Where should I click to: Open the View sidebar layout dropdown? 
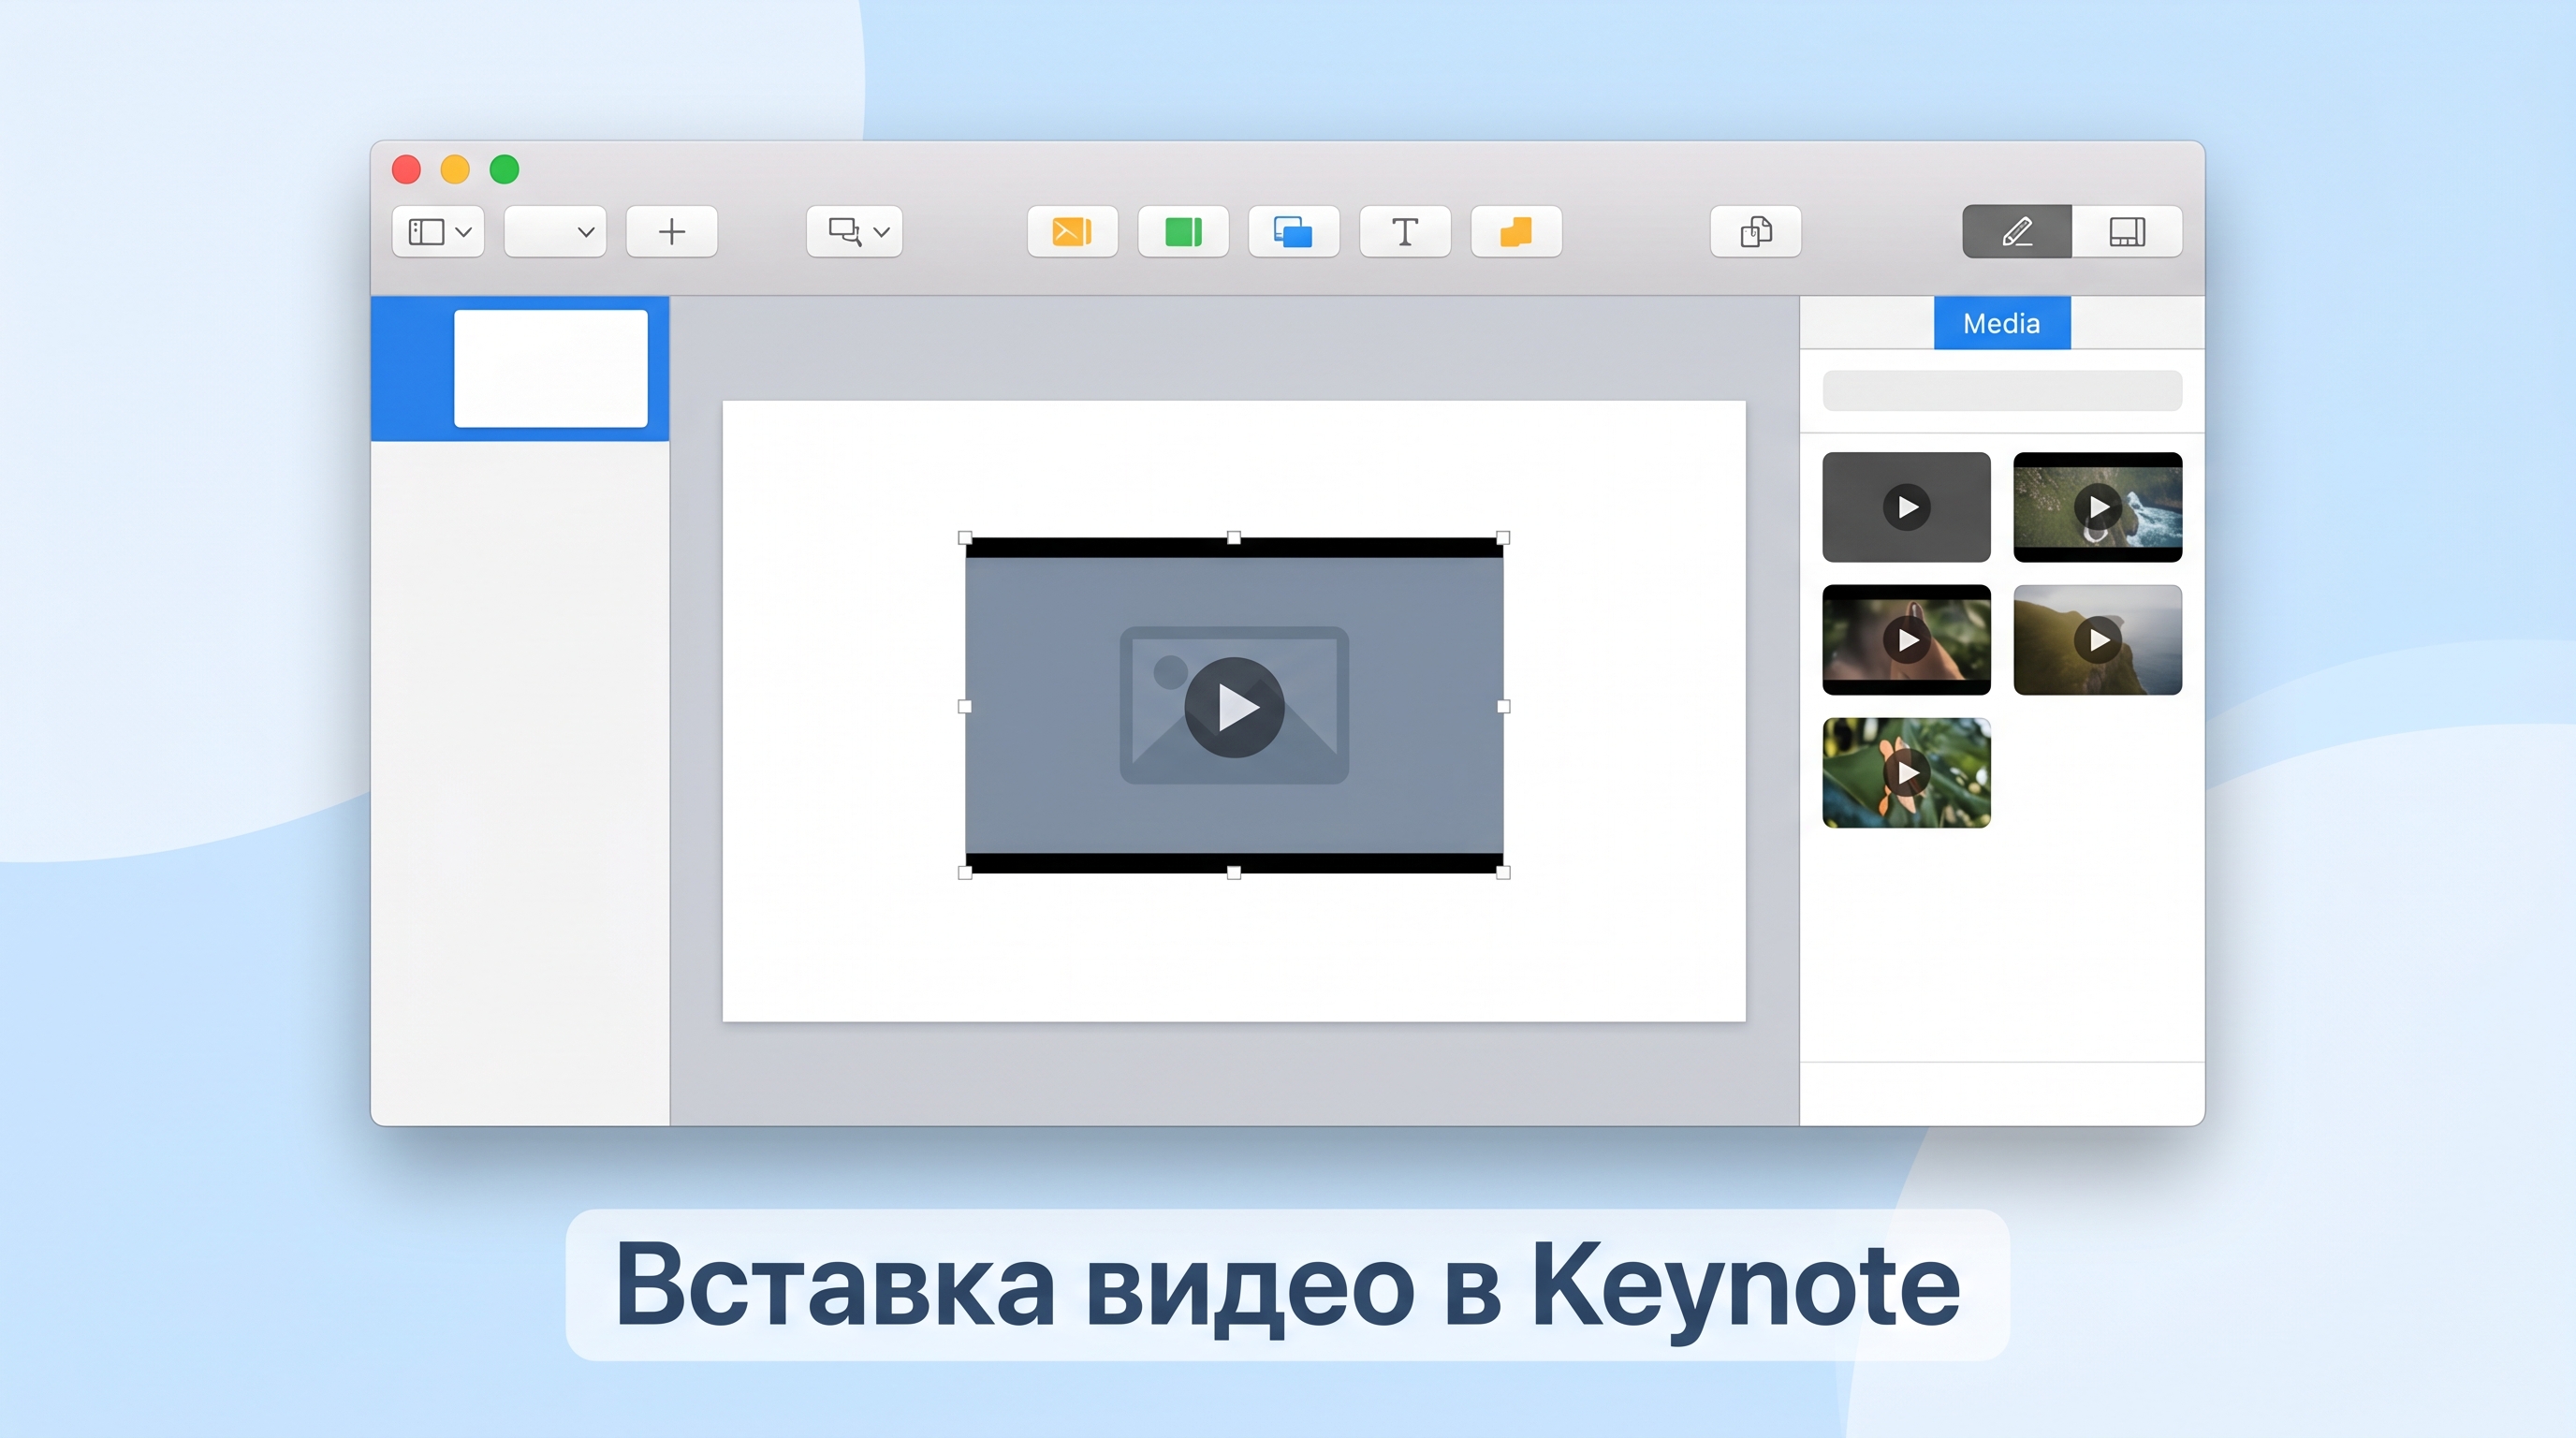[x=438, y=232]
